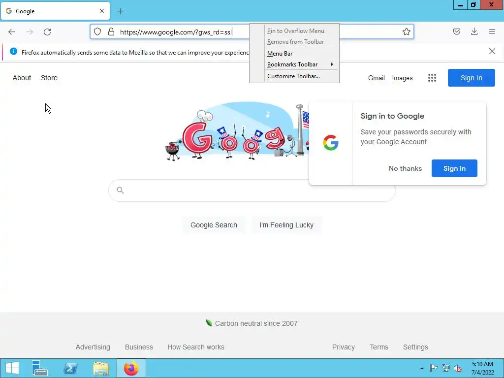Click the Google G logo in sign-in card

click(x=331, y=143)
